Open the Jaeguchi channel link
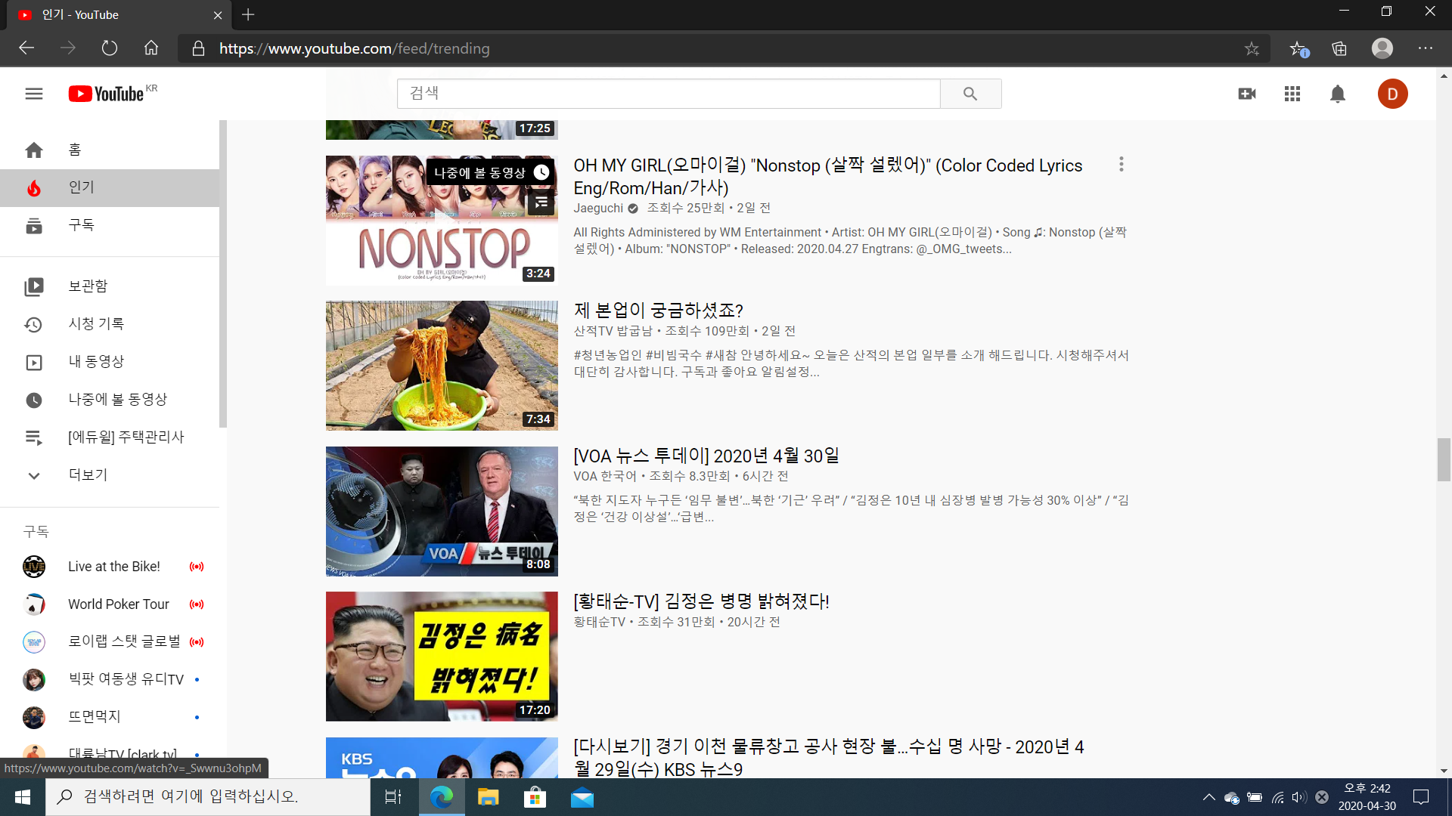Screen dimensions: 1452x816 (x=598, y=209)
